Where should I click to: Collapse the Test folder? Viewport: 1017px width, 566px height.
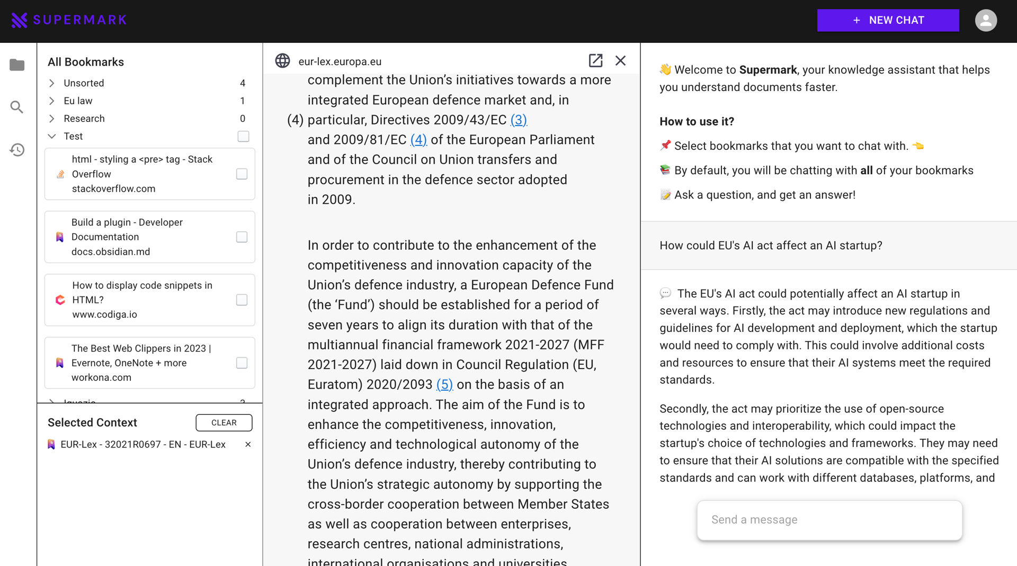52,137
